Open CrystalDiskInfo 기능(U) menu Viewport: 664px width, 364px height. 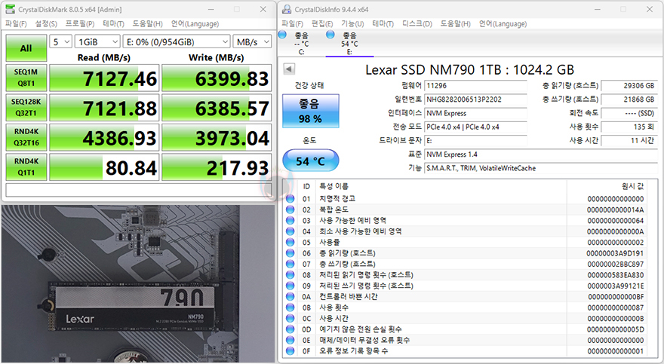[352, 23]
